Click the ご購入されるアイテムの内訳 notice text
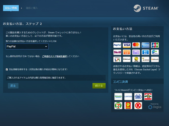 [x=36, y=78]
